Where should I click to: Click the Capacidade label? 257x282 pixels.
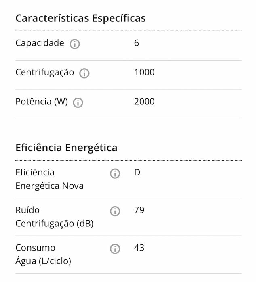[x=40, y=43]
